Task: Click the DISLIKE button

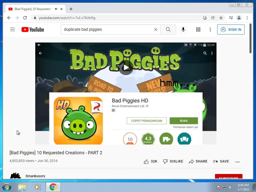Action: click(x=173, y=161)
